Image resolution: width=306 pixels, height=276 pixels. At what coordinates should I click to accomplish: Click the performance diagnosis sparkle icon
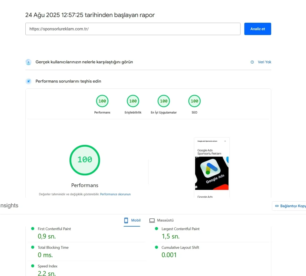coord(28,81)
